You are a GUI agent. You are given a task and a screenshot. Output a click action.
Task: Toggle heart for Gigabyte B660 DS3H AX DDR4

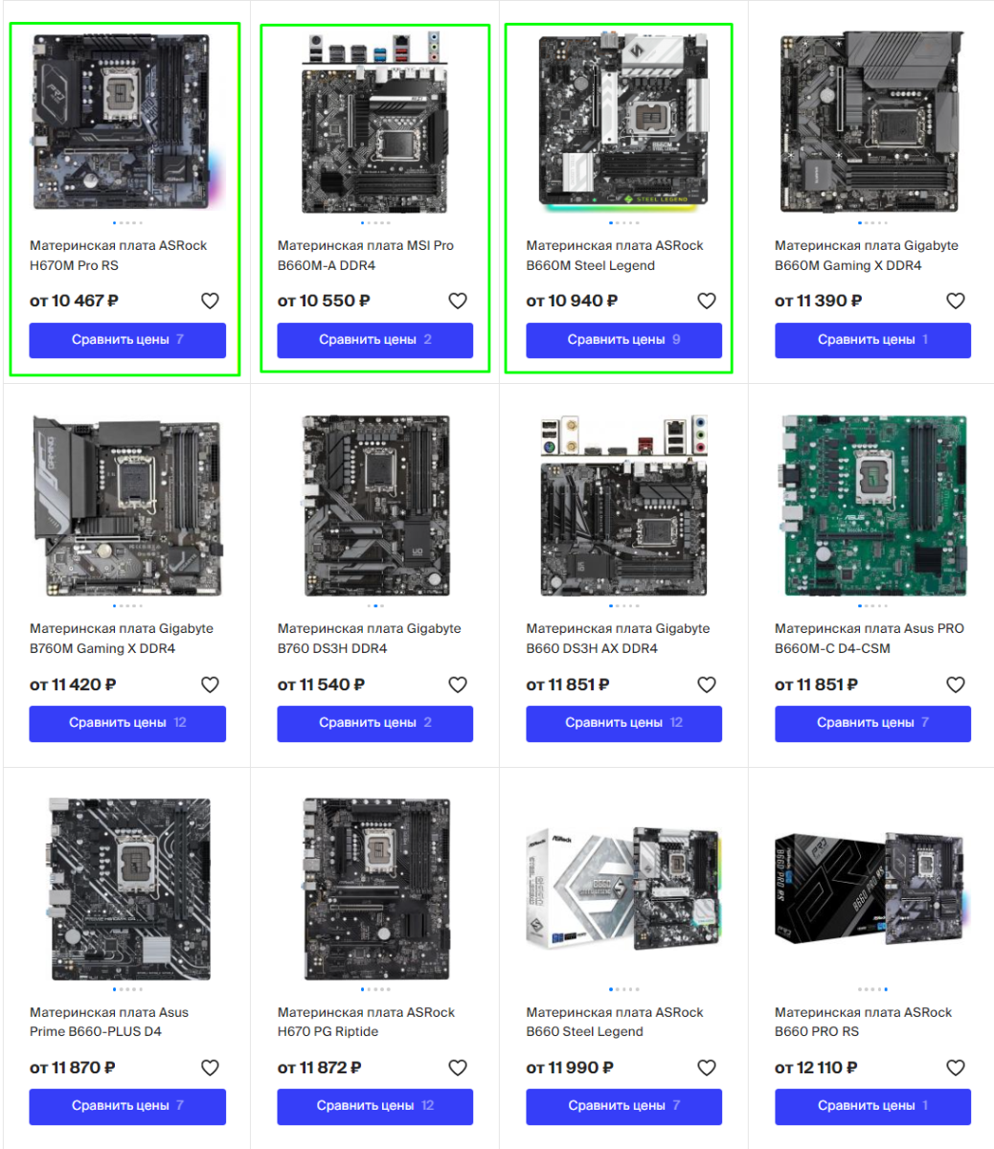(707, 685)
